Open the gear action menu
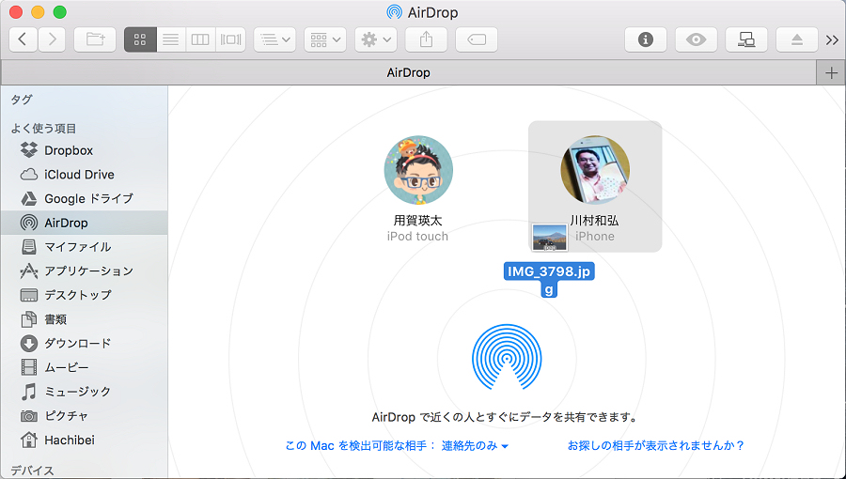This screenshot has height=479, width=846. (376, 39)
